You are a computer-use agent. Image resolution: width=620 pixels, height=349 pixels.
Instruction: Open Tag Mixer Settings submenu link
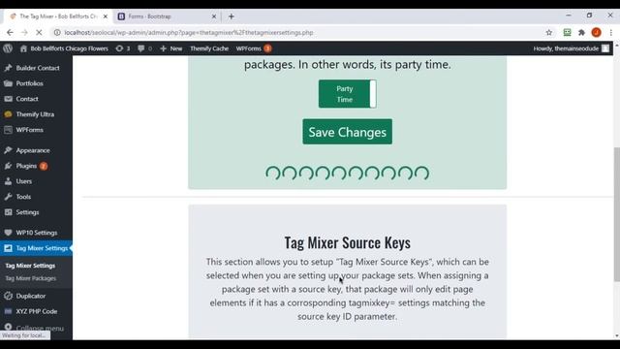[30, 266]
